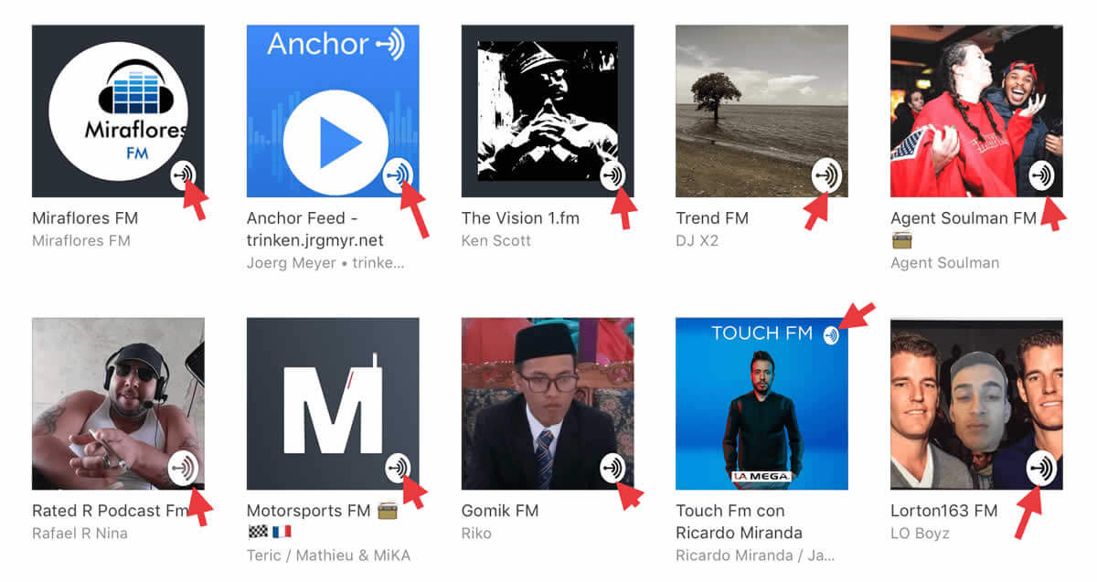Open Touch Fm con Ricardo Miranda title

pos(740,522)
